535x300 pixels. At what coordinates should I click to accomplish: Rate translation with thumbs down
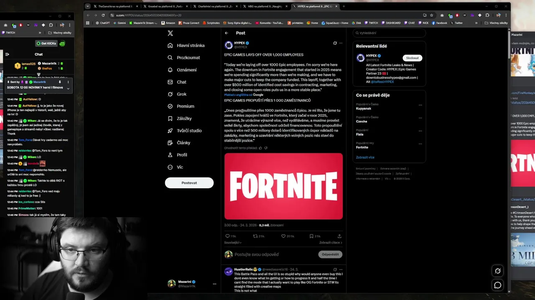[x=266, y=148]
